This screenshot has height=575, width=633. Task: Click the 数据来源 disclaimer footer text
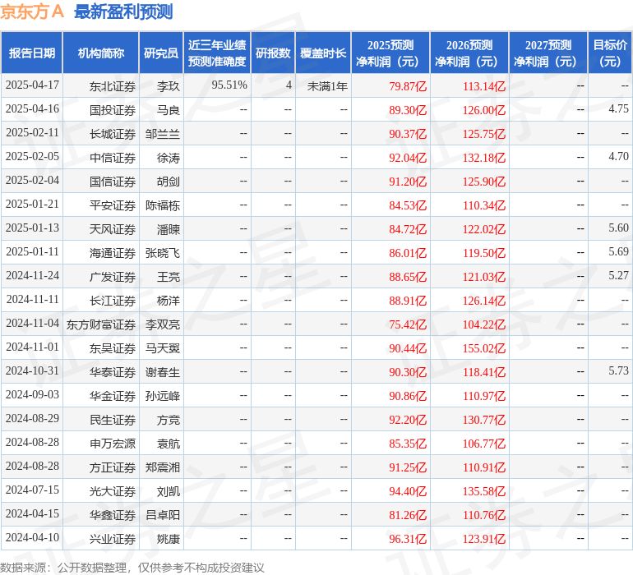coord(132,568)
